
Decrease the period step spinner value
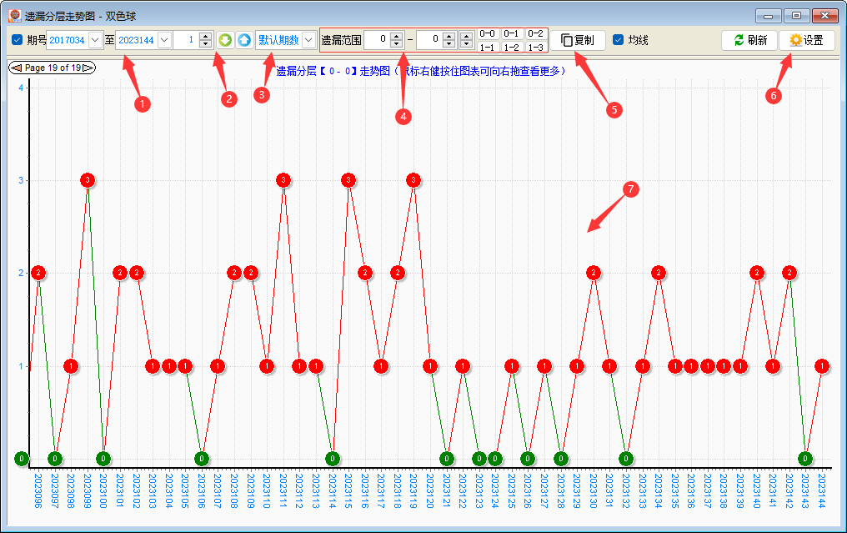tap(205, 43)
